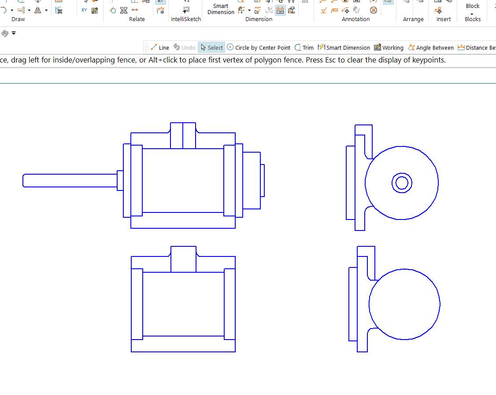Toggle the active Dimension group button
Screen dimensions: 496x395
[280, 10]
